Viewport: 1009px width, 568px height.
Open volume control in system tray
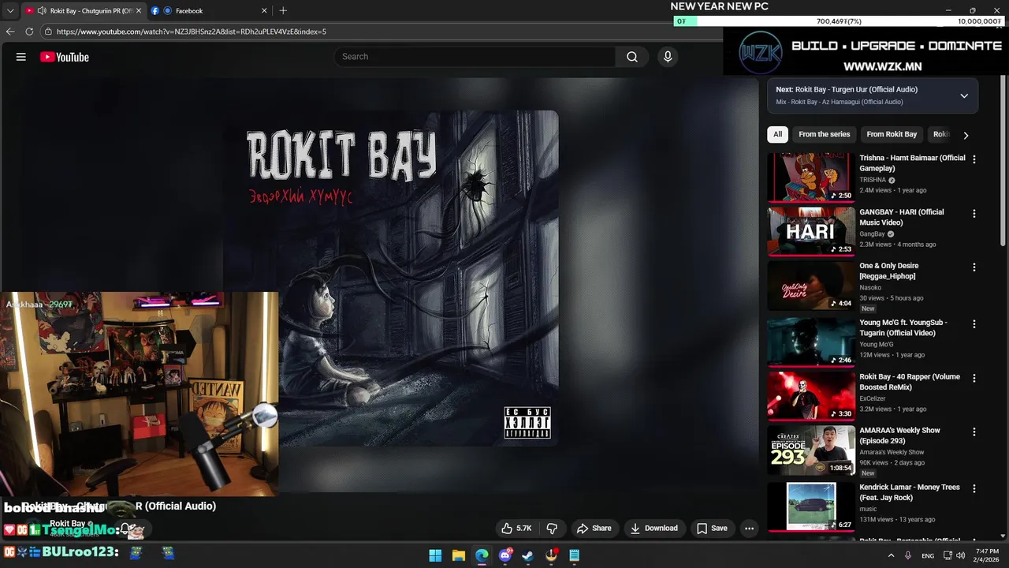[x=960, y=555]
